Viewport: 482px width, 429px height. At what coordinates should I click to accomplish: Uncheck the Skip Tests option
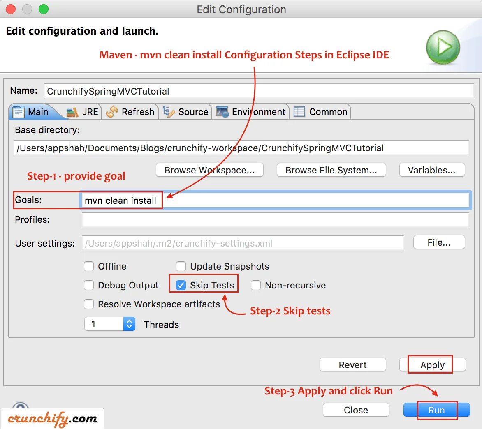pos(181,285)
